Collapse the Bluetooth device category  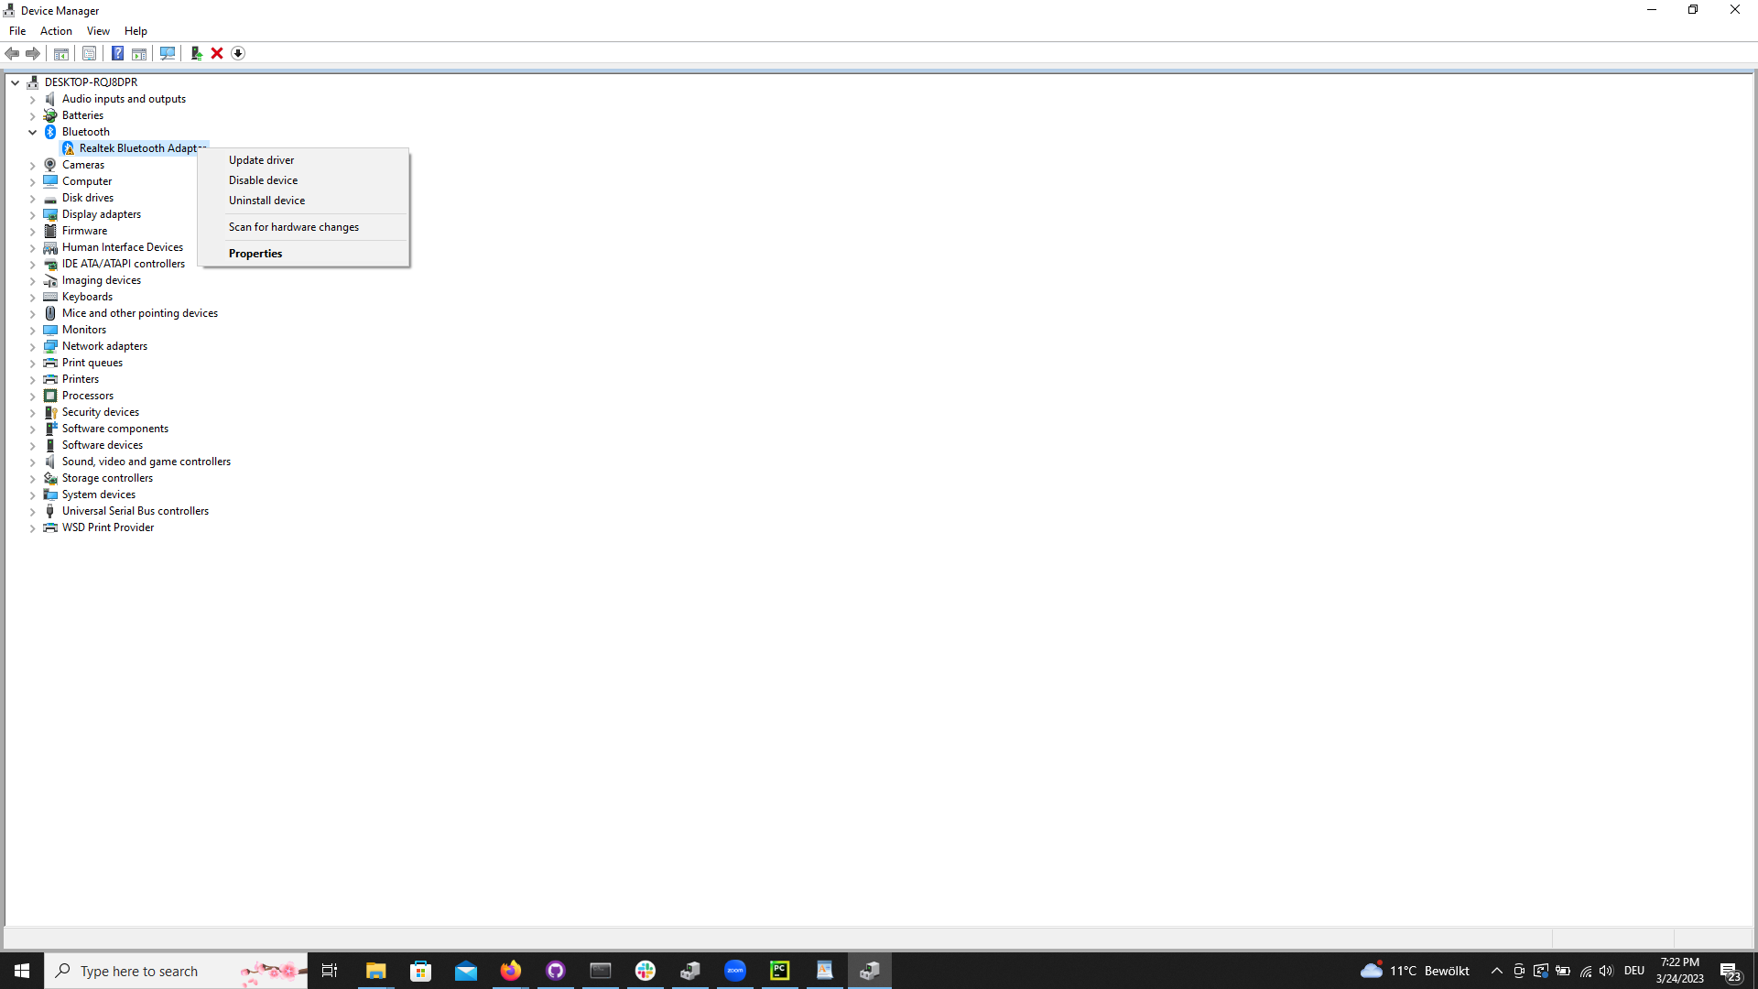[x=33, y=130]
